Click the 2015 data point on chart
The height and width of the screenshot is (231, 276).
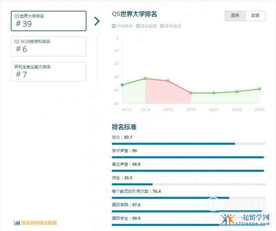(168, 81)
